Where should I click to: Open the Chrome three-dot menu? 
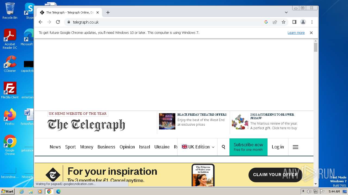pos(312,22)
